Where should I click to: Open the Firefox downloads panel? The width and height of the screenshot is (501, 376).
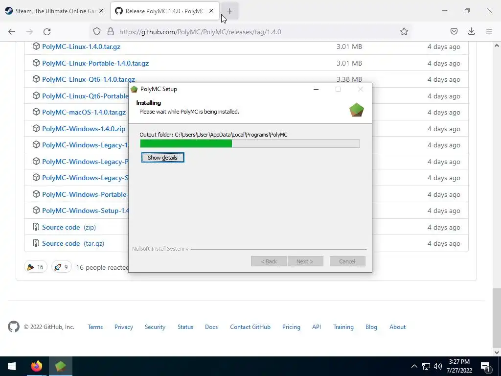pyautogui.click(x=471, y=31)
